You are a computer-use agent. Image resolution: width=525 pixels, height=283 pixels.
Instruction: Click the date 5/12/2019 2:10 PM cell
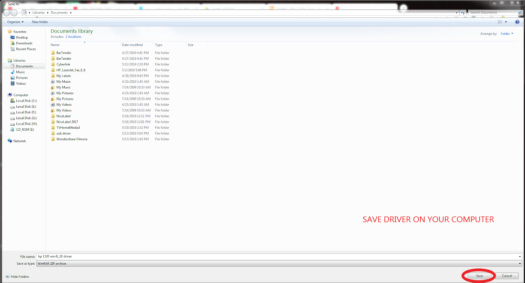click(x=135, y=64)
